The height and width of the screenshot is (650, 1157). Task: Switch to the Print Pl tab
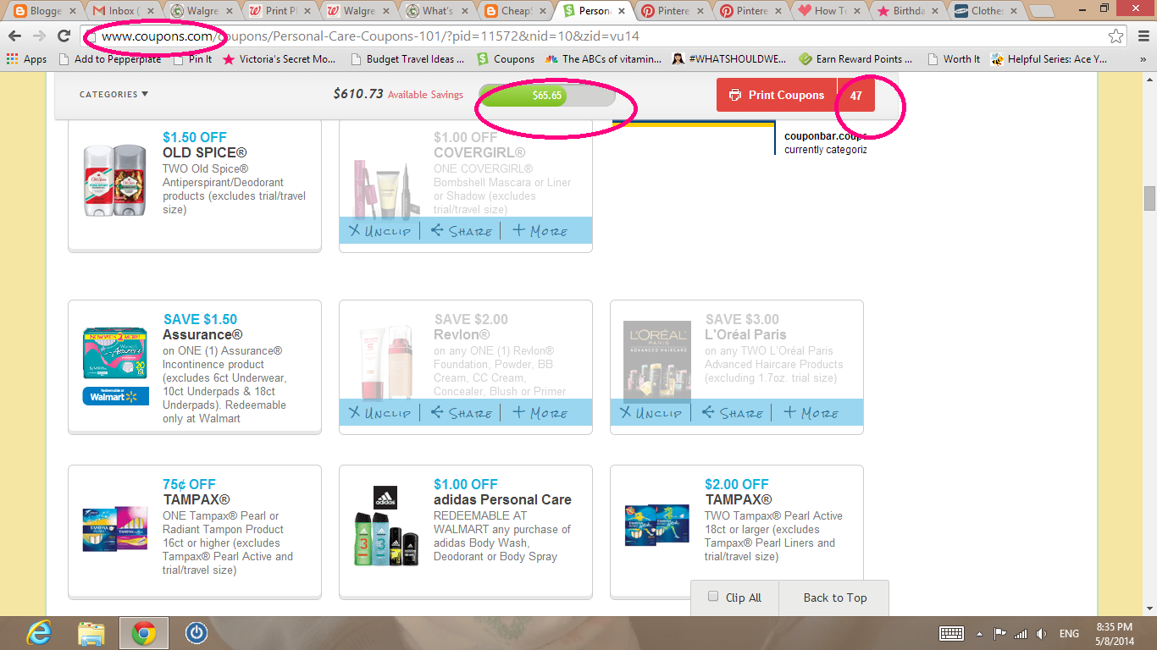tap(280, 11)
